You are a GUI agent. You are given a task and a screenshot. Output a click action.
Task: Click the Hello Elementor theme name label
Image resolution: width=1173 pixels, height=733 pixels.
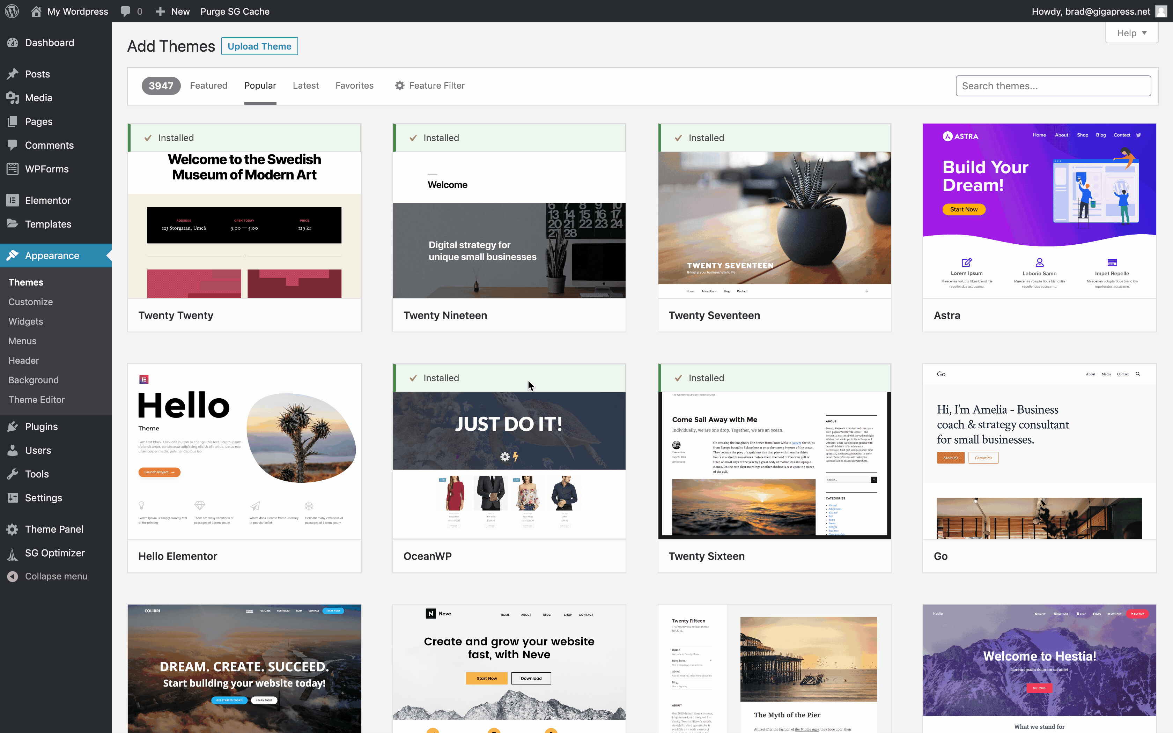pyautogui.click(x=177, y=556)
